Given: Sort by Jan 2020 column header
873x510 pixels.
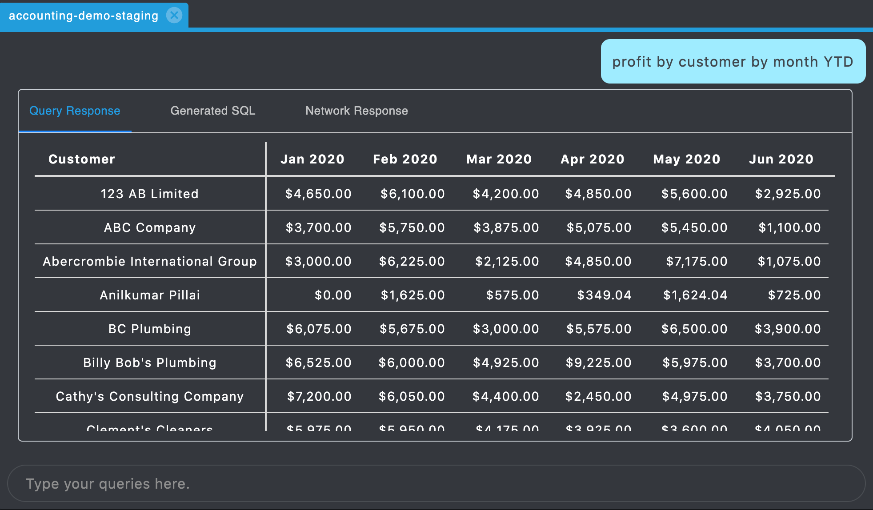Looking at the screenshot, I should point(312,159).
